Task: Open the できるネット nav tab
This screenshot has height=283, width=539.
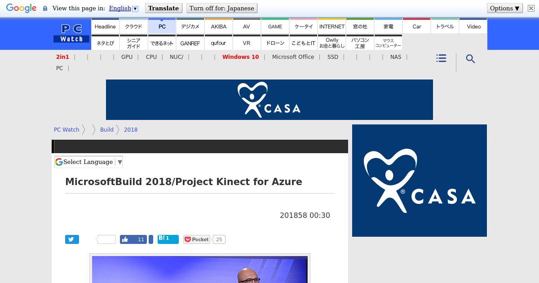Action: coord(162,43)
